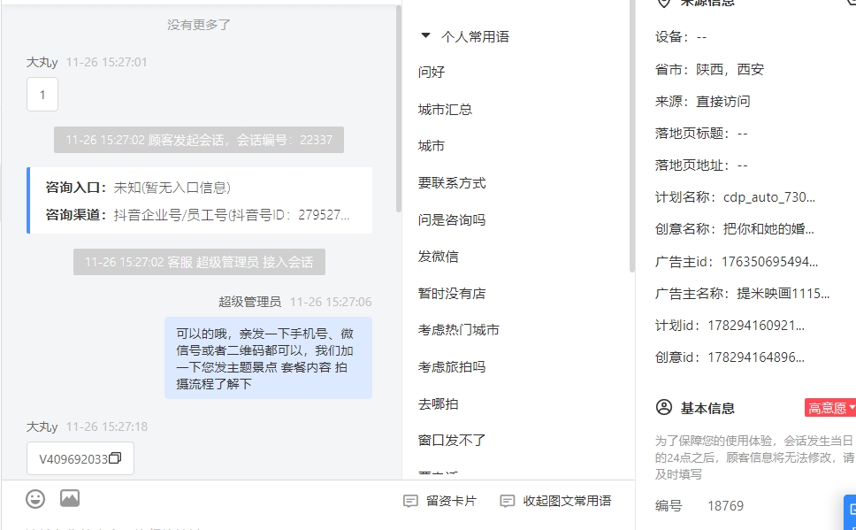This screenshot has width=856, height=530.
Task: Click the 顾客发起会话 system notice
Action: (x=199, y=140)
